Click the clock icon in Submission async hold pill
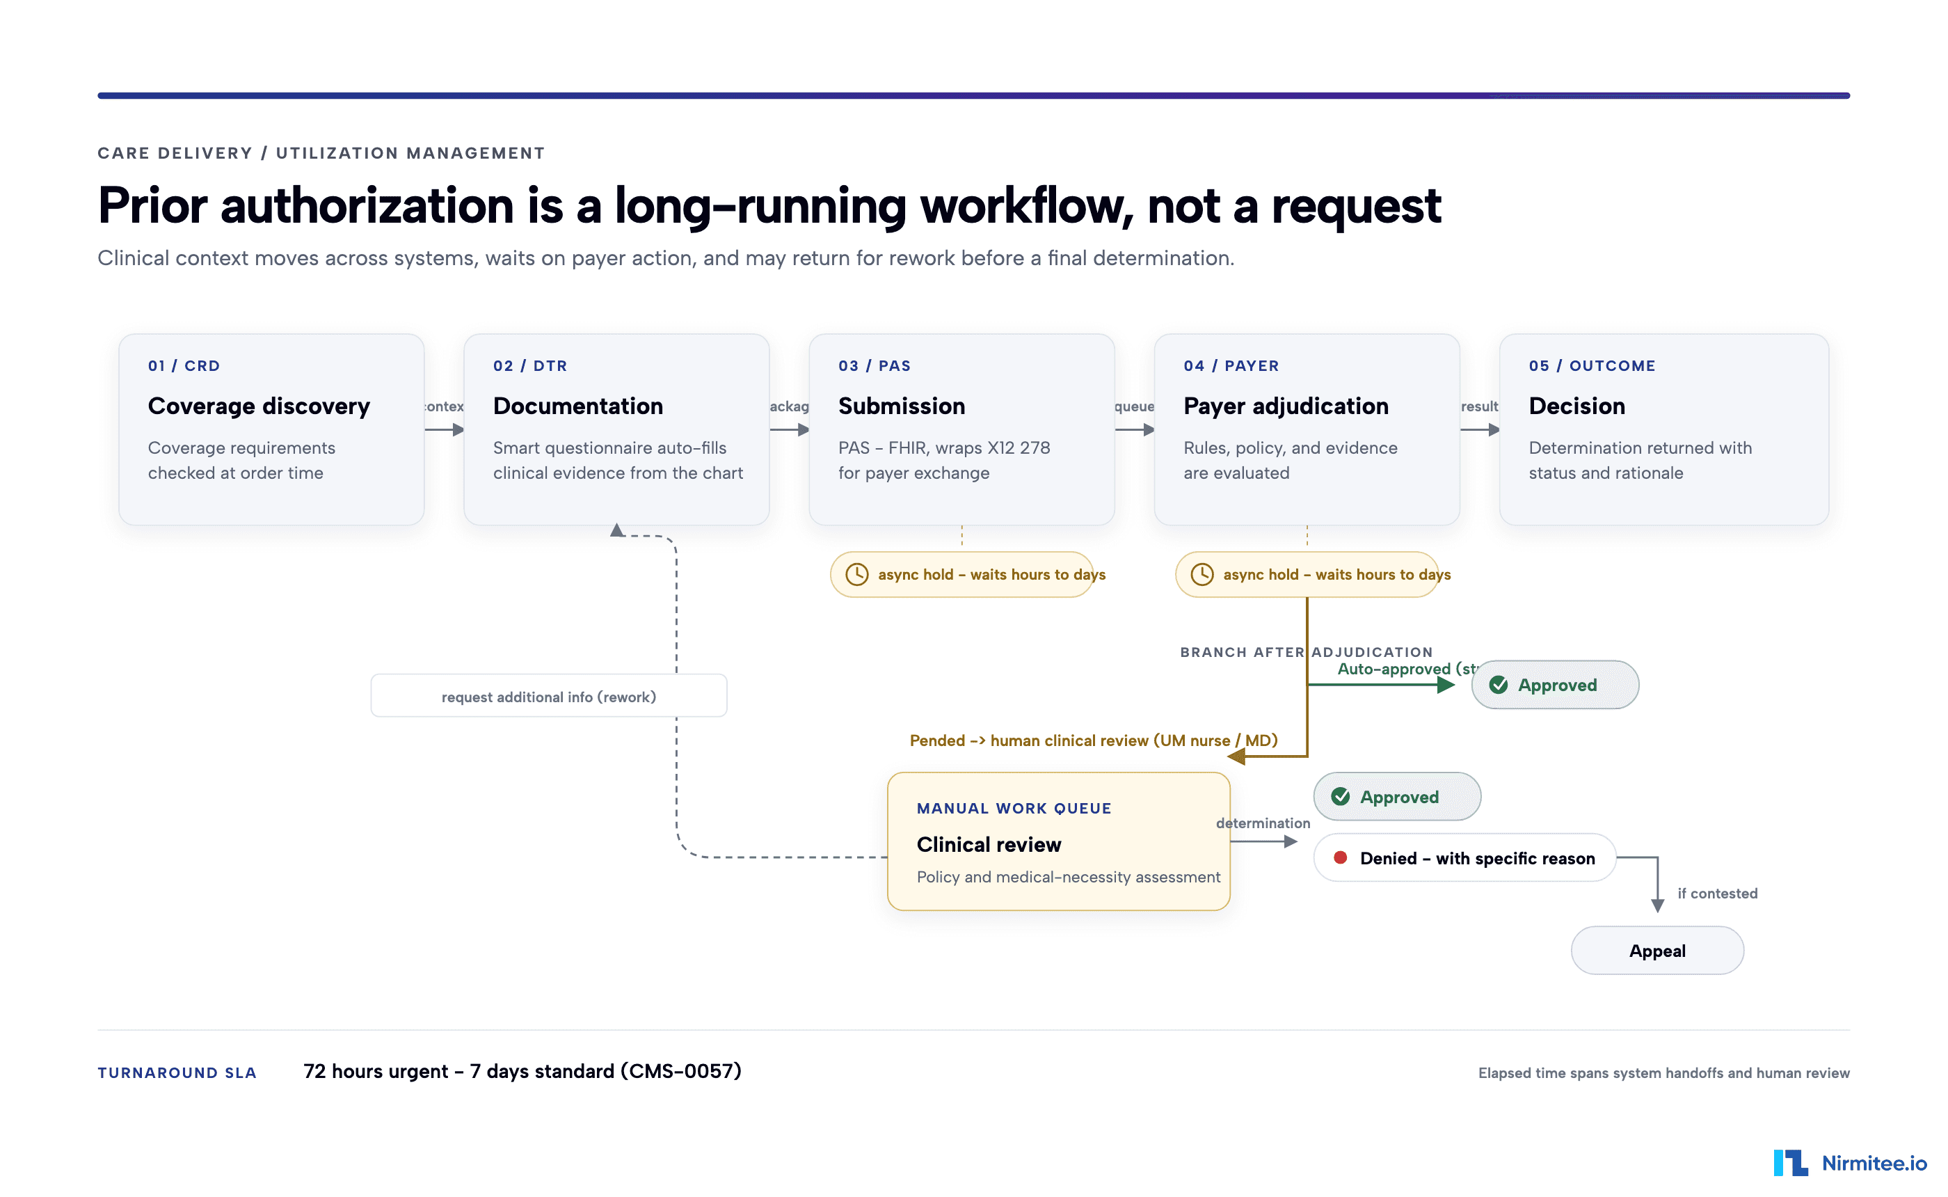Viewport: 1948px width, 1197px height. point(857,575)
